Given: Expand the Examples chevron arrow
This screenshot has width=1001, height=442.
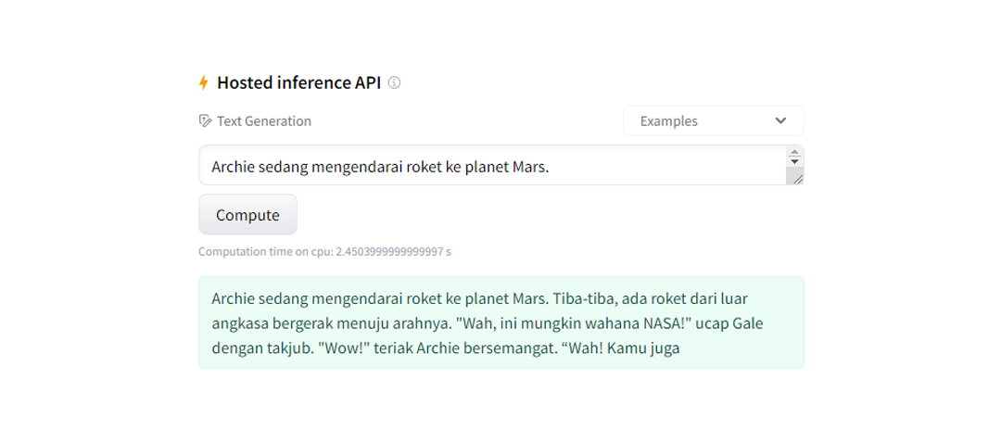Looking at the screenshot, I should click(780, 120).
